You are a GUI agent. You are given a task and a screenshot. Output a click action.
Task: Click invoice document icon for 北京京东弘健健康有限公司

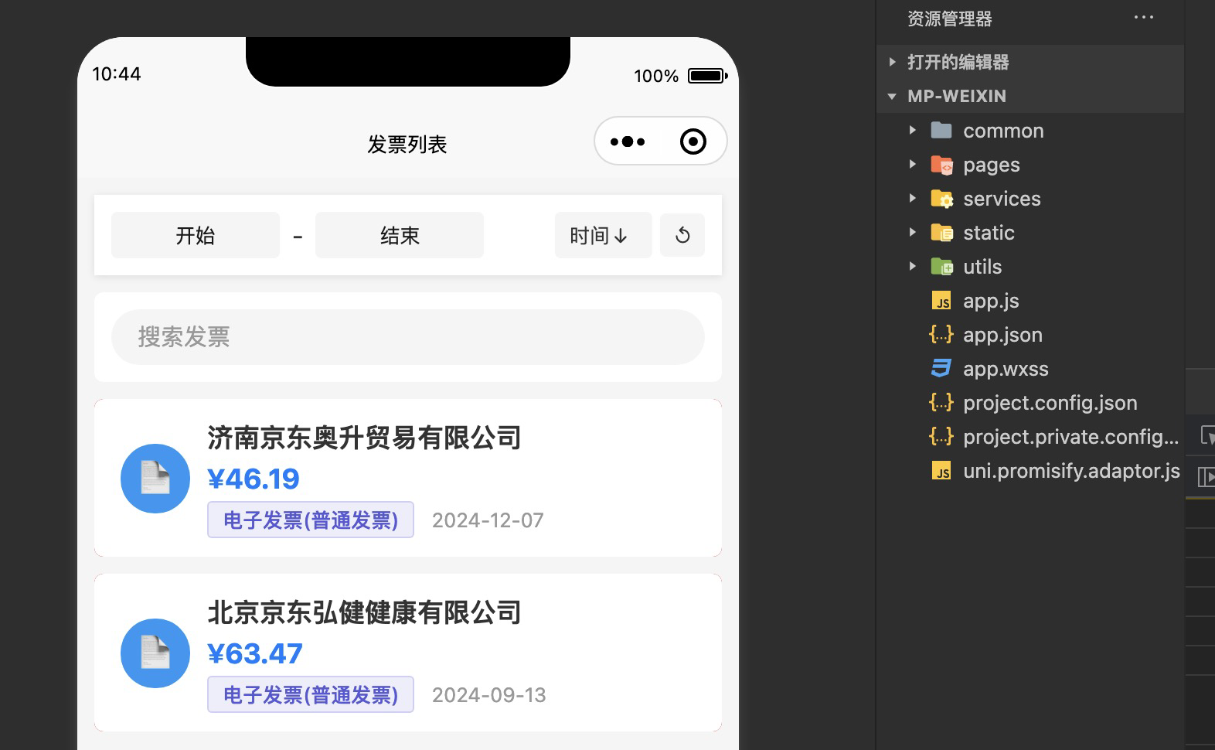coord(155,653)
